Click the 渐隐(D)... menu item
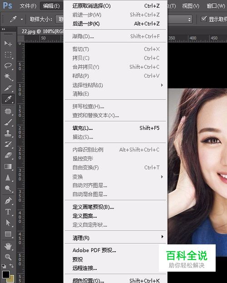The image size is (227, 283). (x=115, y=36)
